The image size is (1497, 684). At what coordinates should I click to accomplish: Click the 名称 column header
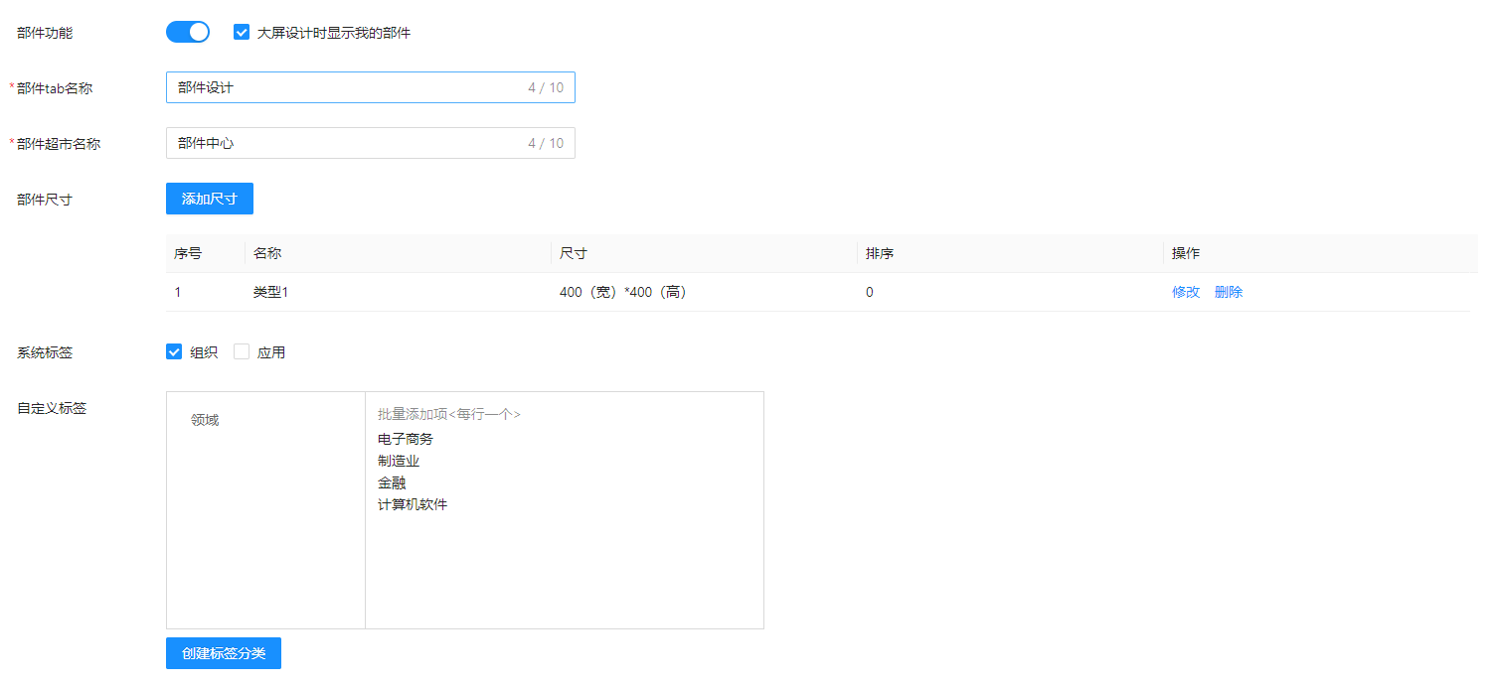coord(267,253)
